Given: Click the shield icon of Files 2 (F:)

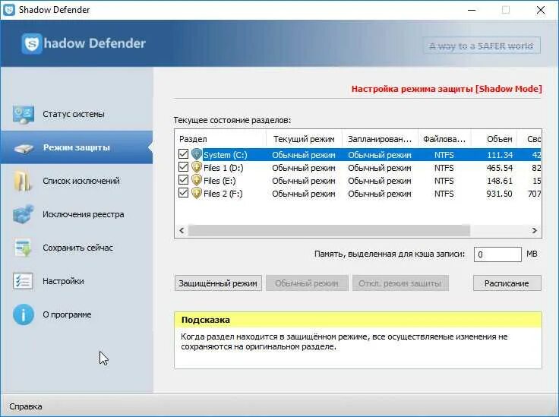Looking at the screenshot, I should coord(197,193).
